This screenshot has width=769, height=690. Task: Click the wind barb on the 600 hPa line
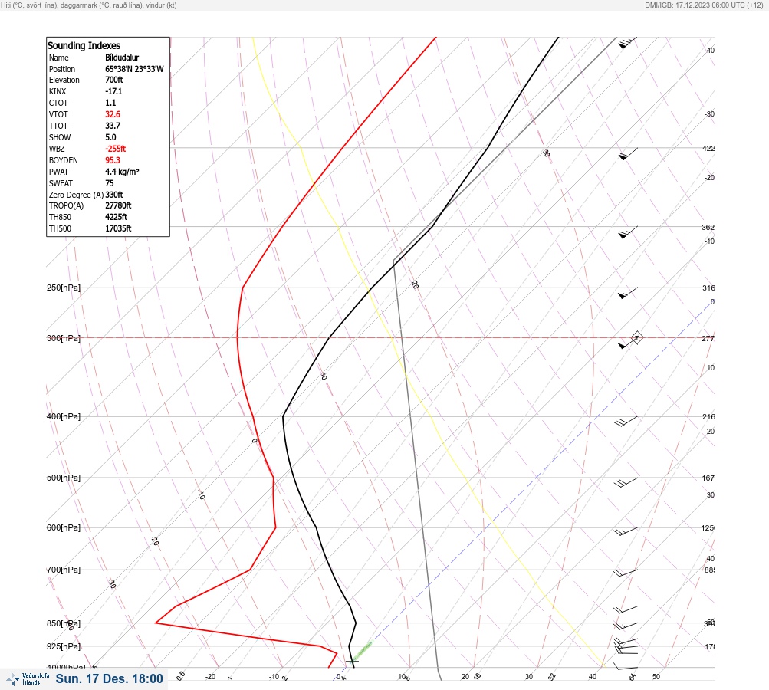tap(626, 531)
